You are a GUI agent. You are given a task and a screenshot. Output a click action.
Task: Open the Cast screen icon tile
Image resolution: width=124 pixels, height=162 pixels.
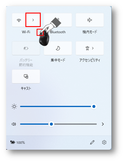(26, 77)
